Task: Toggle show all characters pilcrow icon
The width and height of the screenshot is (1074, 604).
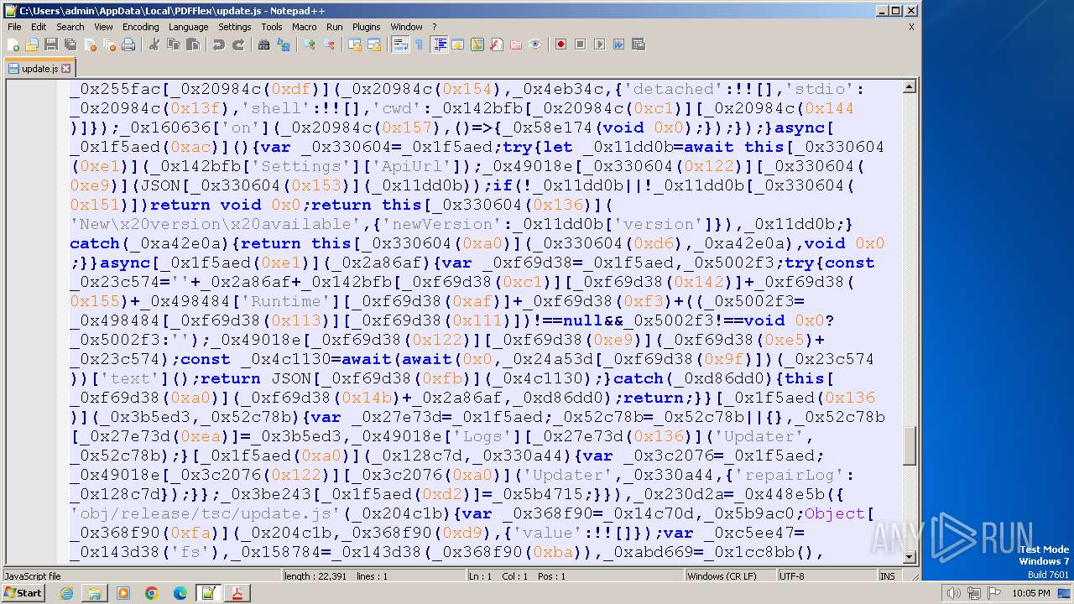Action: 419,44
